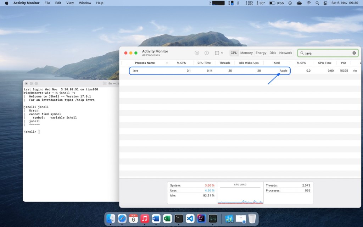363x227 pixels.
Task: Open the More options ellipsis icon
Action: (216, 52)
